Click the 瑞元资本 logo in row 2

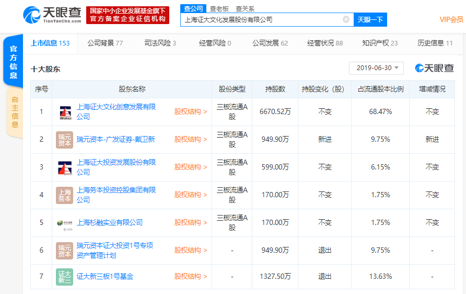click(x=65, y=139)
